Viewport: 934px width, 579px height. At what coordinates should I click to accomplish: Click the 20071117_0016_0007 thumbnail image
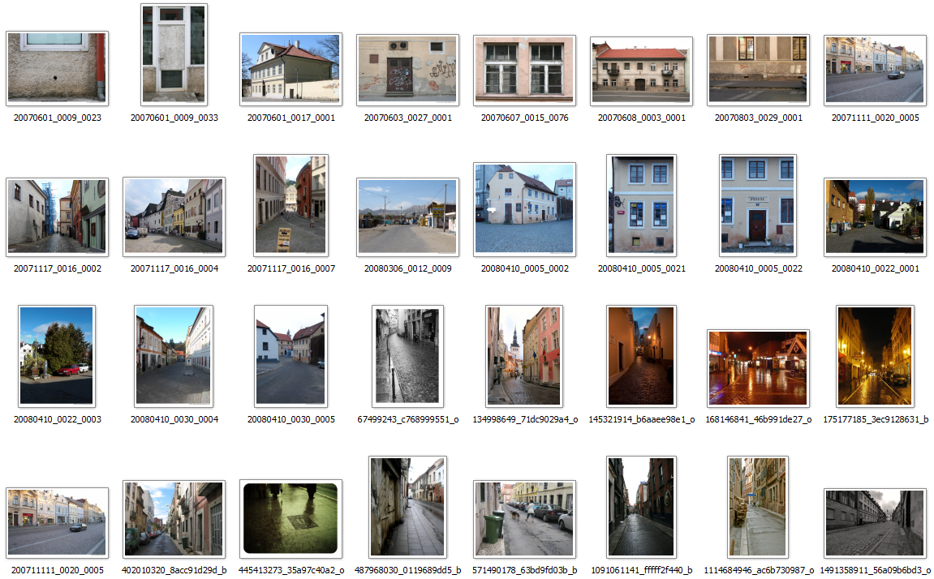click(291, 205)
